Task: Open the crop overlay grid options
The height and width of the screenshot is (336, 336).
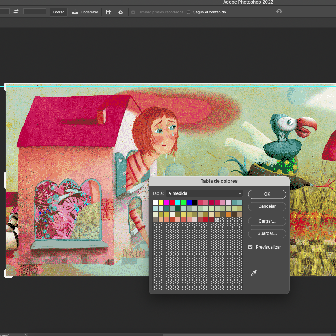Action: pos(109,12)
